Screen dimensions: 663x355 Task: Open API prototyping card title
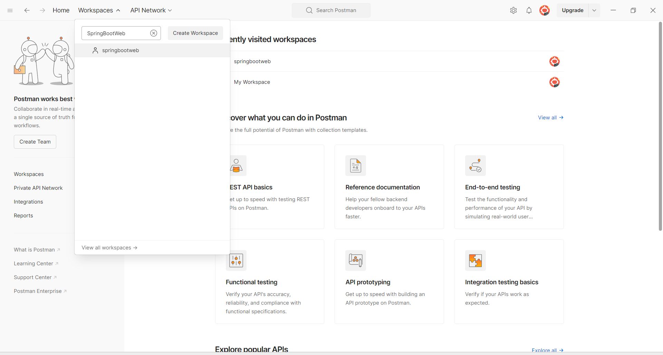368,282
